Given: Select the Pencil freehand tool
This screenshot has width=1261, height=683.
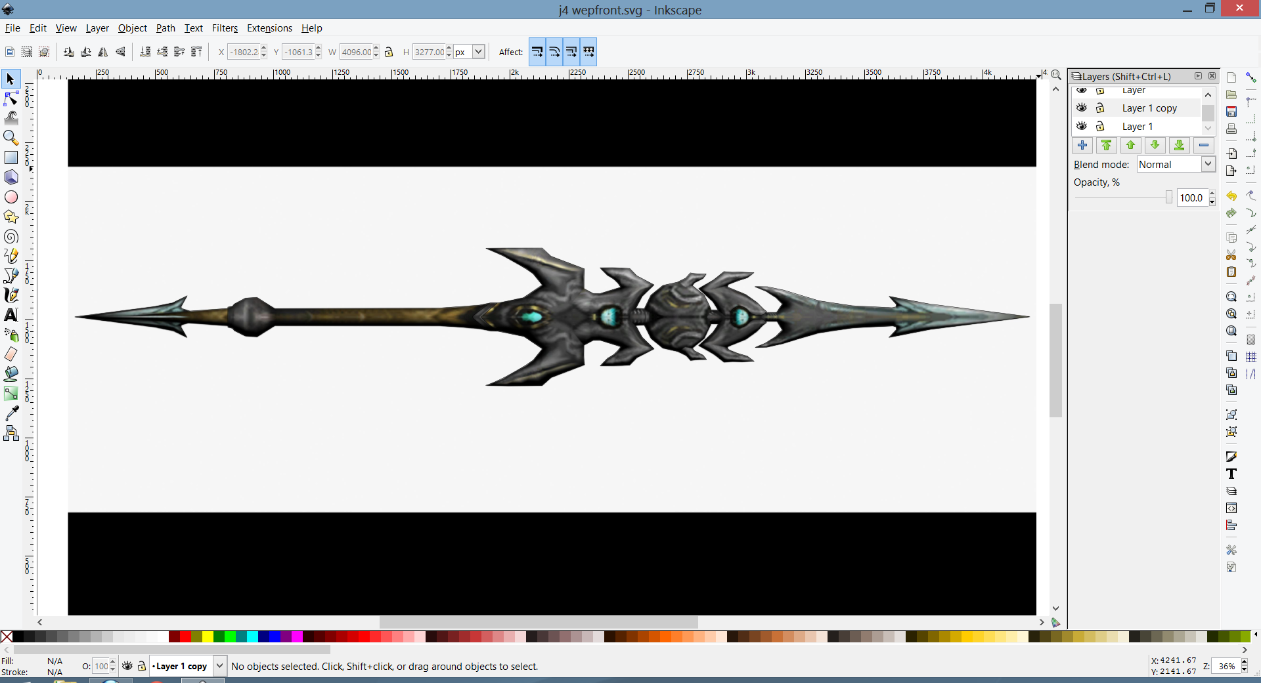Looking at the screenshot, I should coord(11,256).
